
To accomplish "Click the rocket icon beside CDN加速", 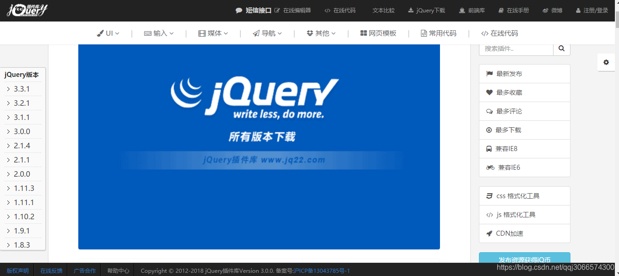I will (x=489, y=233).
